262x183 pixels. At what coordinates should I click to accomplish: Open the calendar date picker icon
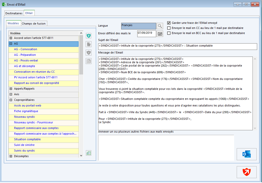coord(160,34)
